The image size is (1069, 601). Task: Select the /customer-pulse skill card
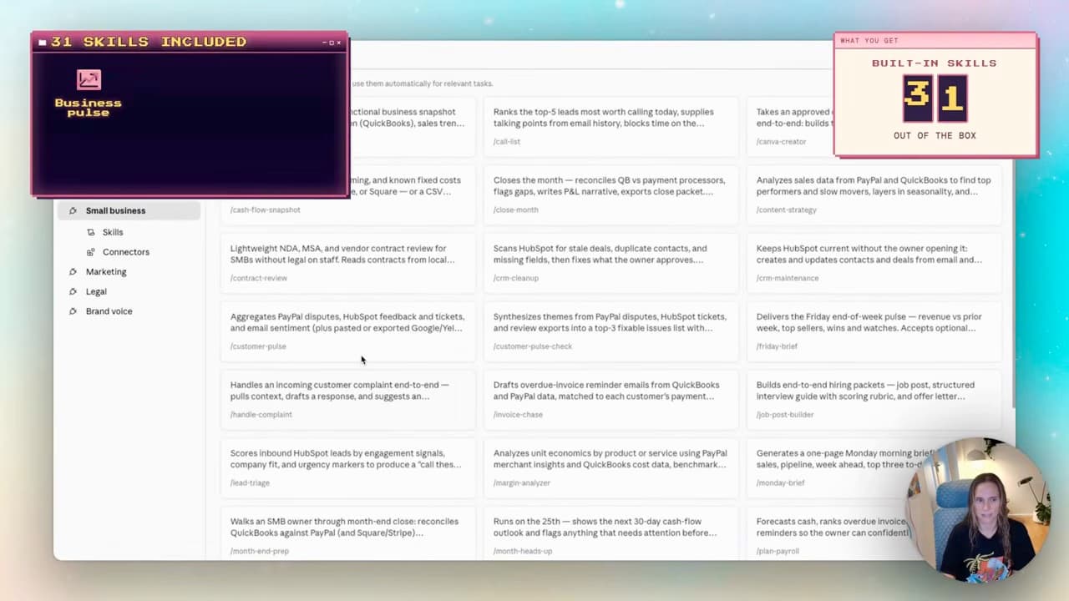point(348,331)
